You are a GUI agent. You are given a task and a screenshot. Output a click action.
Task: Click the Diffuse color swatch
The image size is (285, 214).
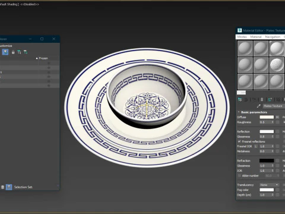click(x=267, y=117)
